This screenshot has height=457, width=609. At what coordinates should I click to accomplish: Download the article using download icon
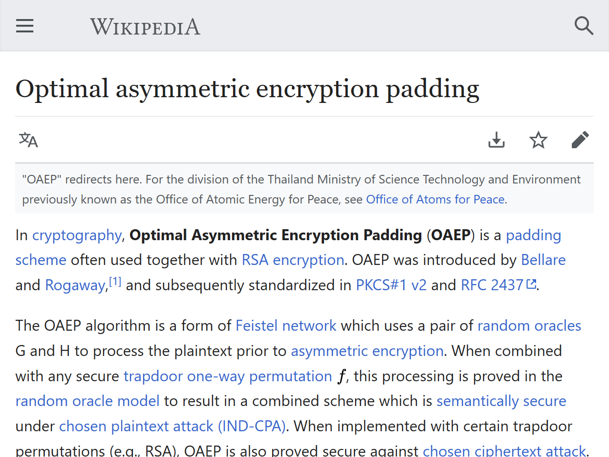tap(497, 140)
